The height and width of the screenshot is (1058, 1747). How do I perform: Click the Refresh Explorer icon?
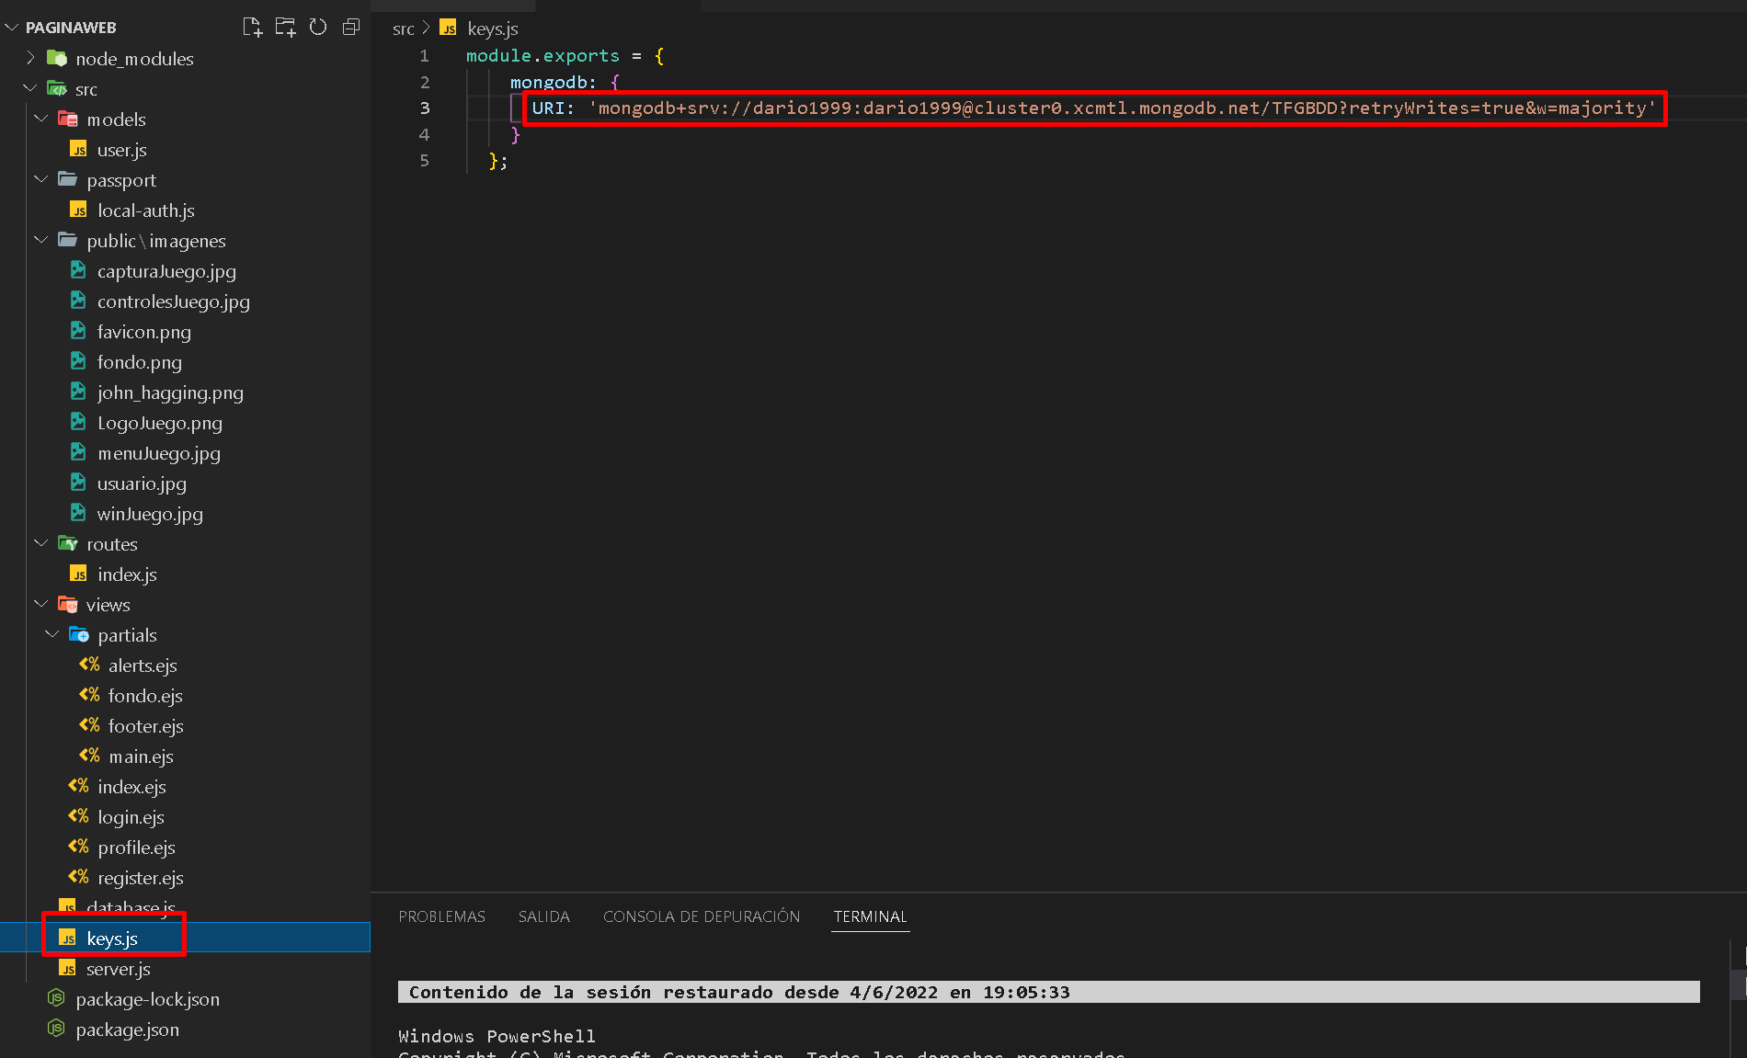(x=318, y=27)
